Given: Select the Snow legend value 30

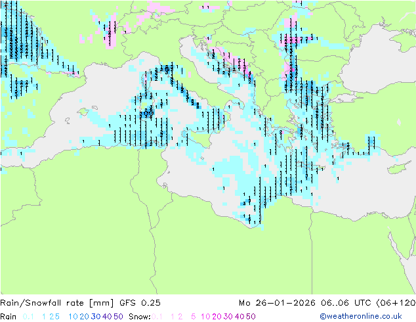Looking at the screenshot, I should 228,317.
